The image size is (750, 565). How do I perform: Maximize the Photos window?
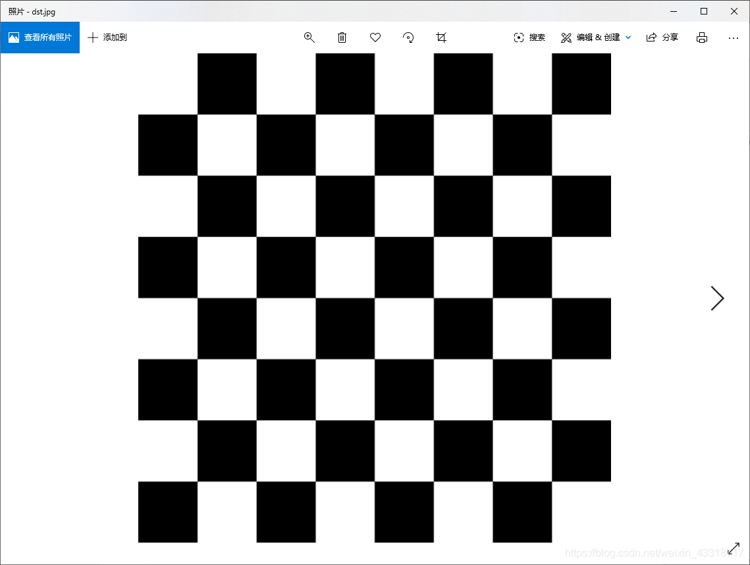[704, 11]
